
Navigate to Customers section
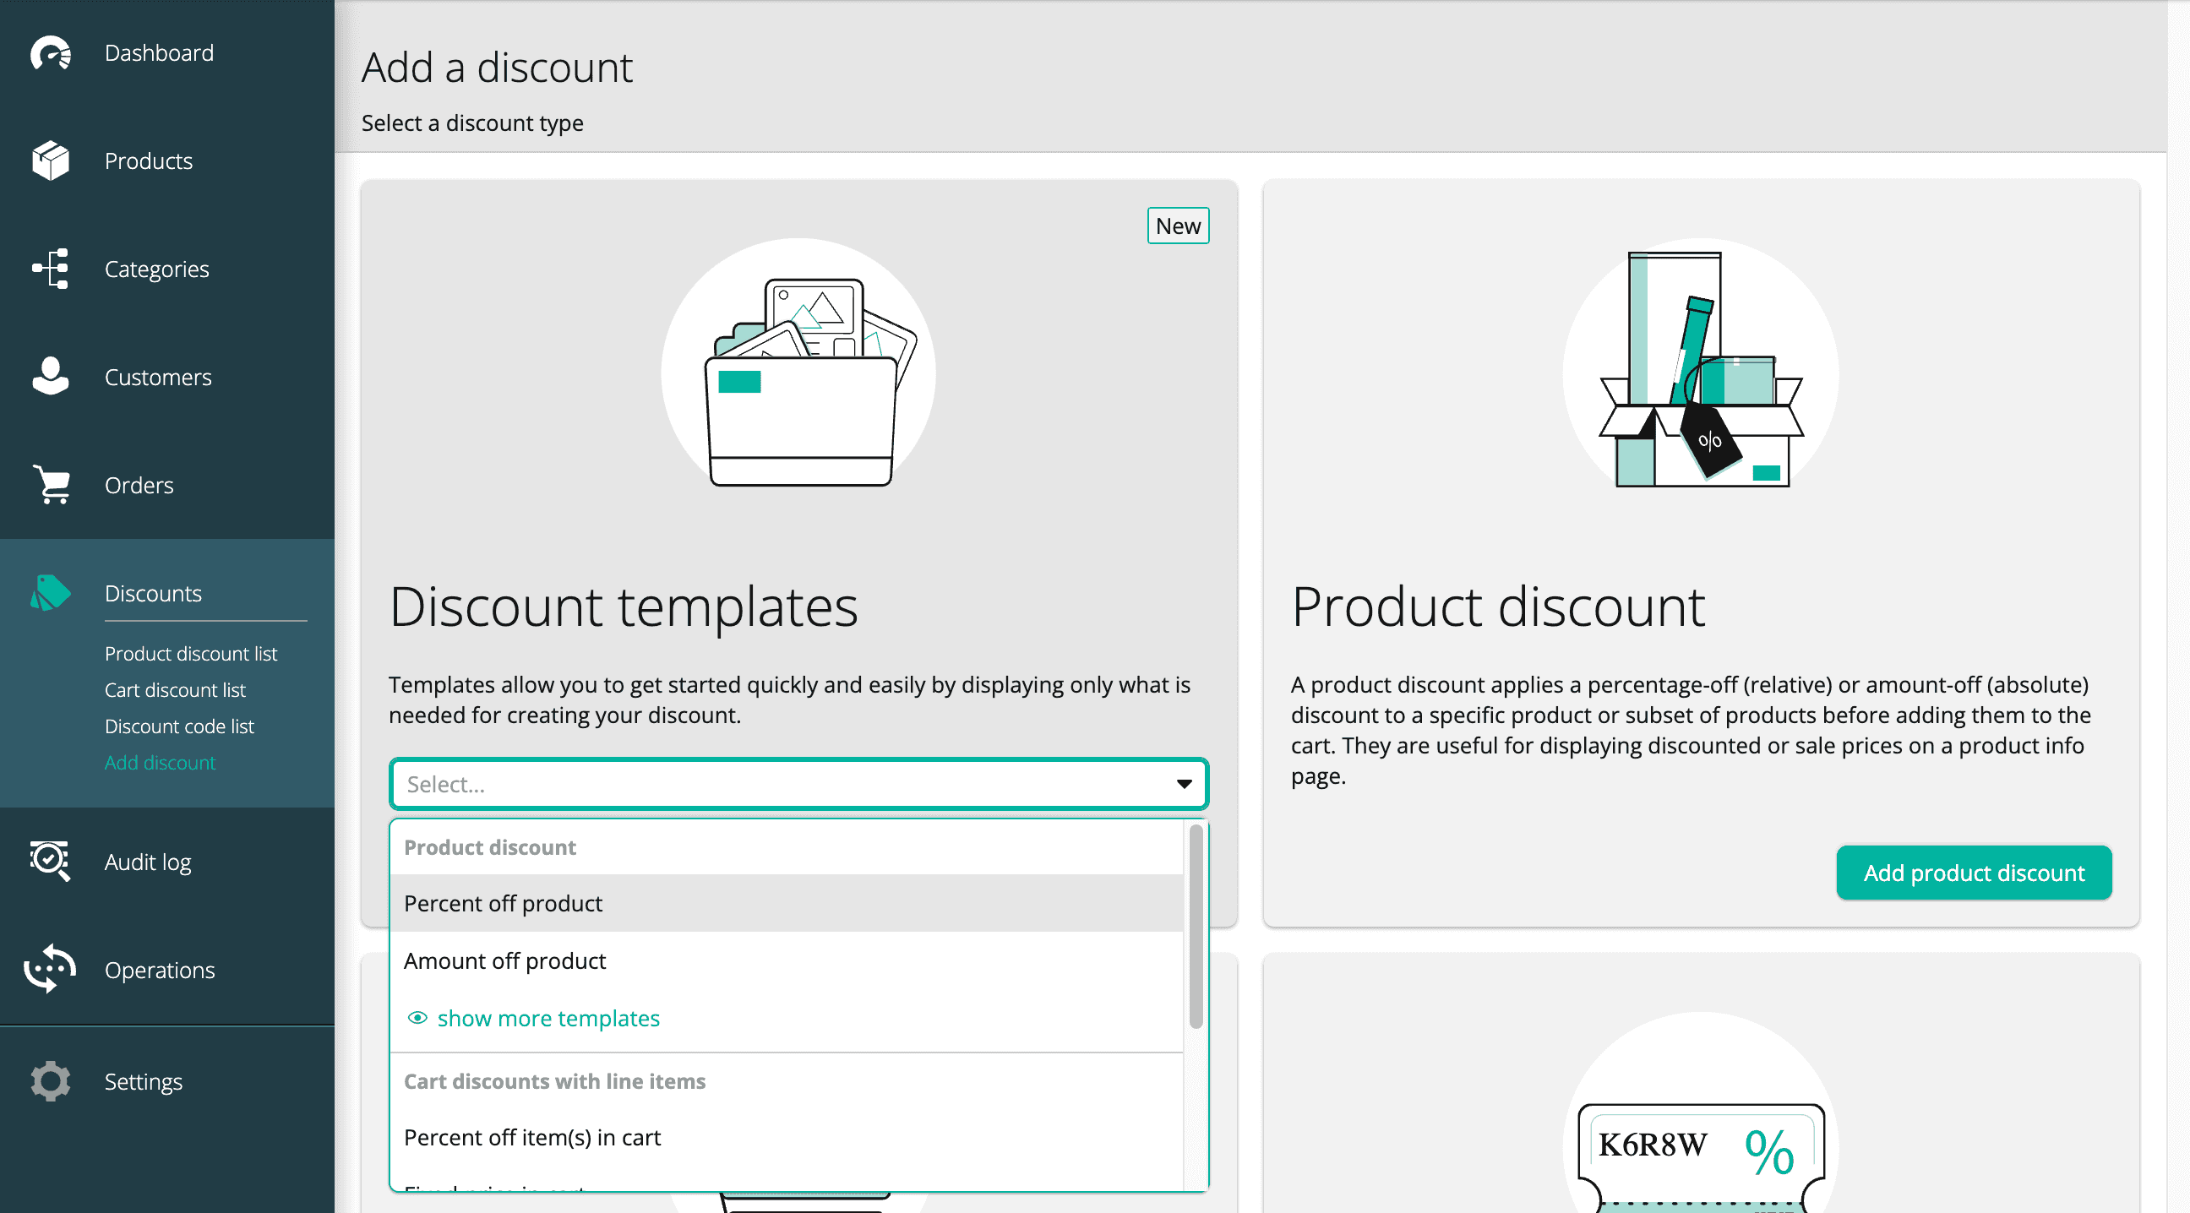tap(158, 377)
